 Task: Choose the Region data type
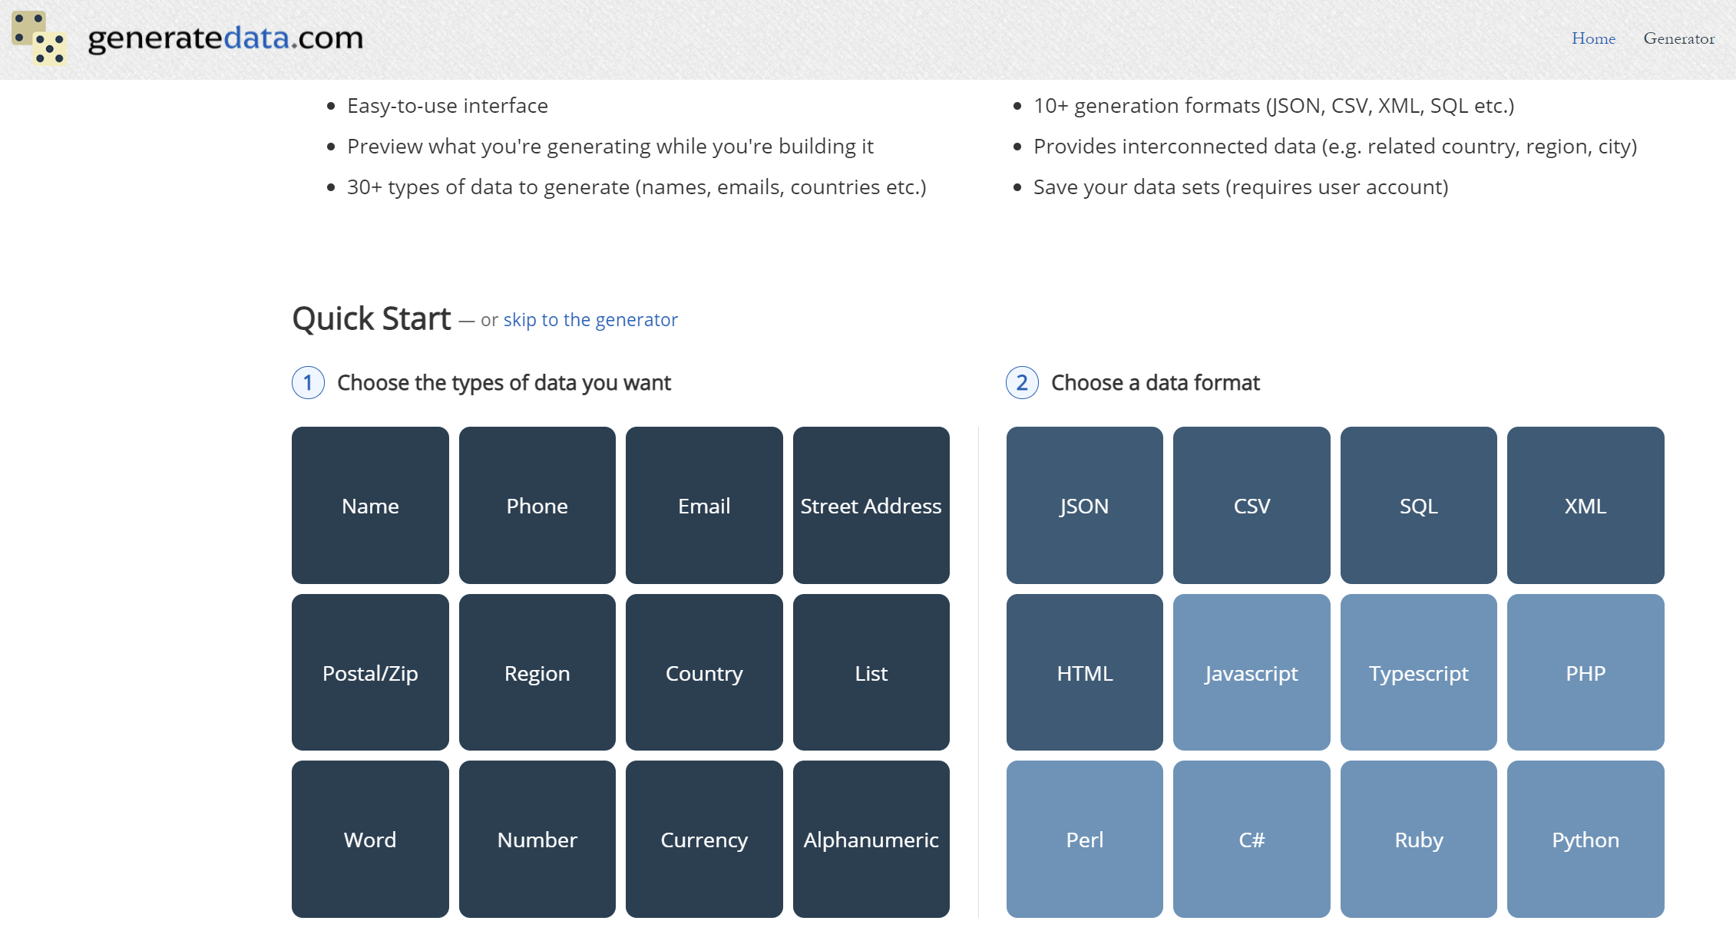coord(537,672)
